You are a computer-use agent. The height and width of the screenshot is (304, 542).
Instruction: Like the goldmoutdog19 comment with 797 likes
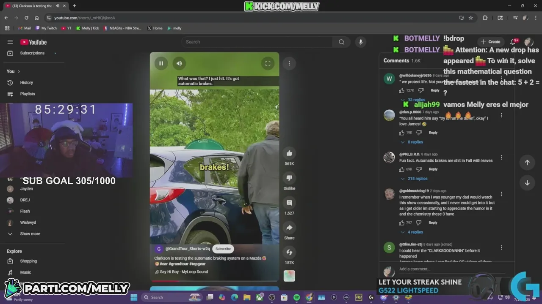(401, 223)
